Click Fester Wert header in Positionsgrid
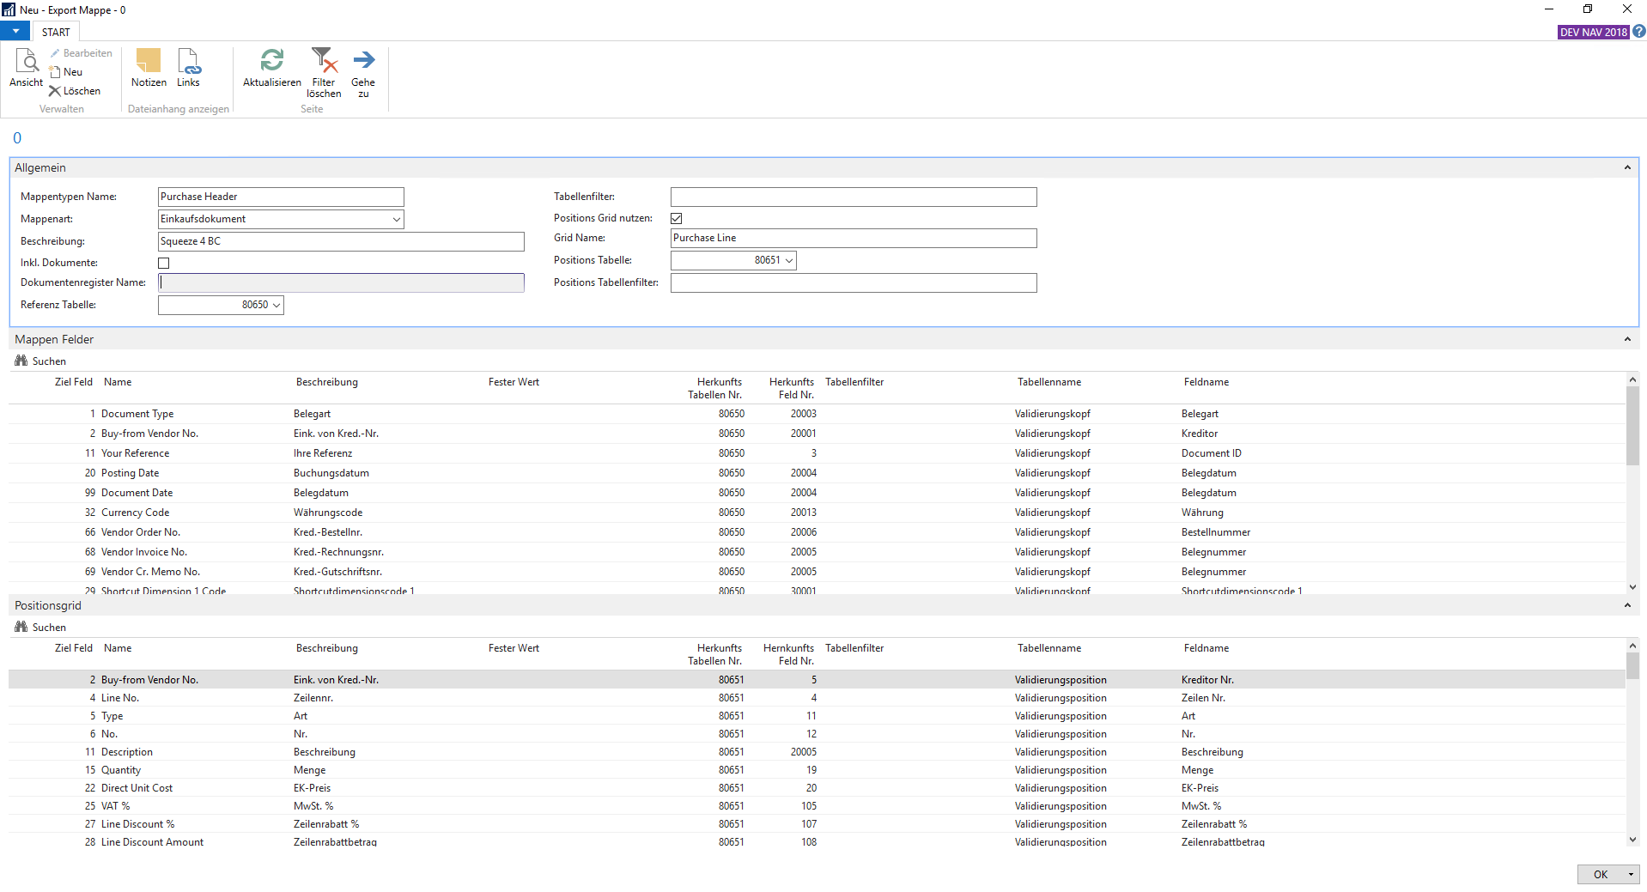This screenshot has width=1647, height=892. click(x=514, y=648)
